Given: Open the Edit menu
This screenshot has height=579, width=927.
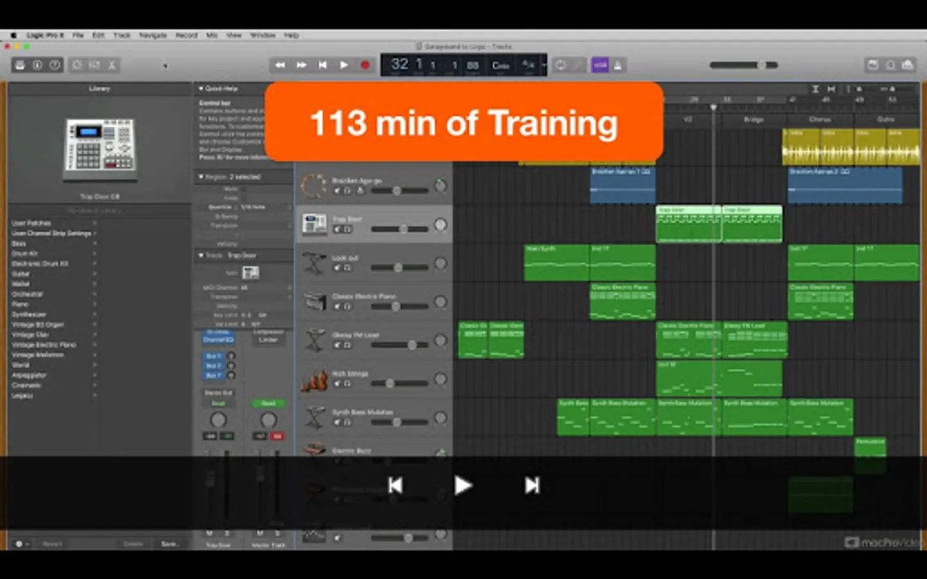Looking at the screenshot, I should tap(98, 35).
